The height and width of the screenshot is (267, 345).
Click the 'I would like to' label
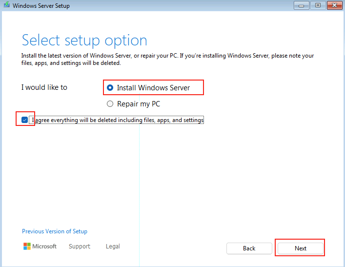pos(44,87)
